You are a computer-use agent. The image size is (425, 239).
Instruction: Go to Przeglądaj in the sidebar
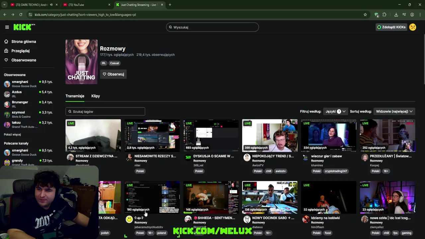tap(20, 51)
